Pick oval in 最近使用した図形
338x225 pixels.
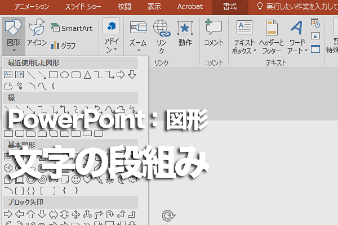[64, 75]
